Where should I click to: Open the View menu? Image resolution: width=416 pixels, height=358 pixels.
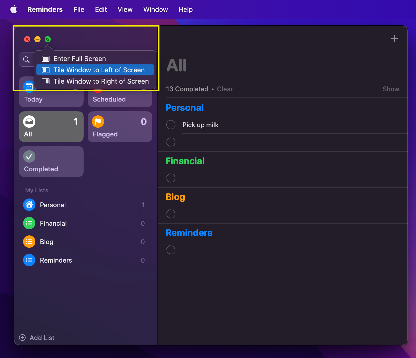coord(125,9)
